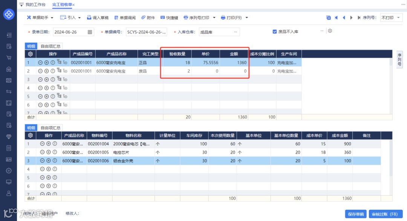Image resolution: width=407 pixels, height=221 pixels.
Task: Expand the 单据助手 dropdown
Action: coord(52,18)
